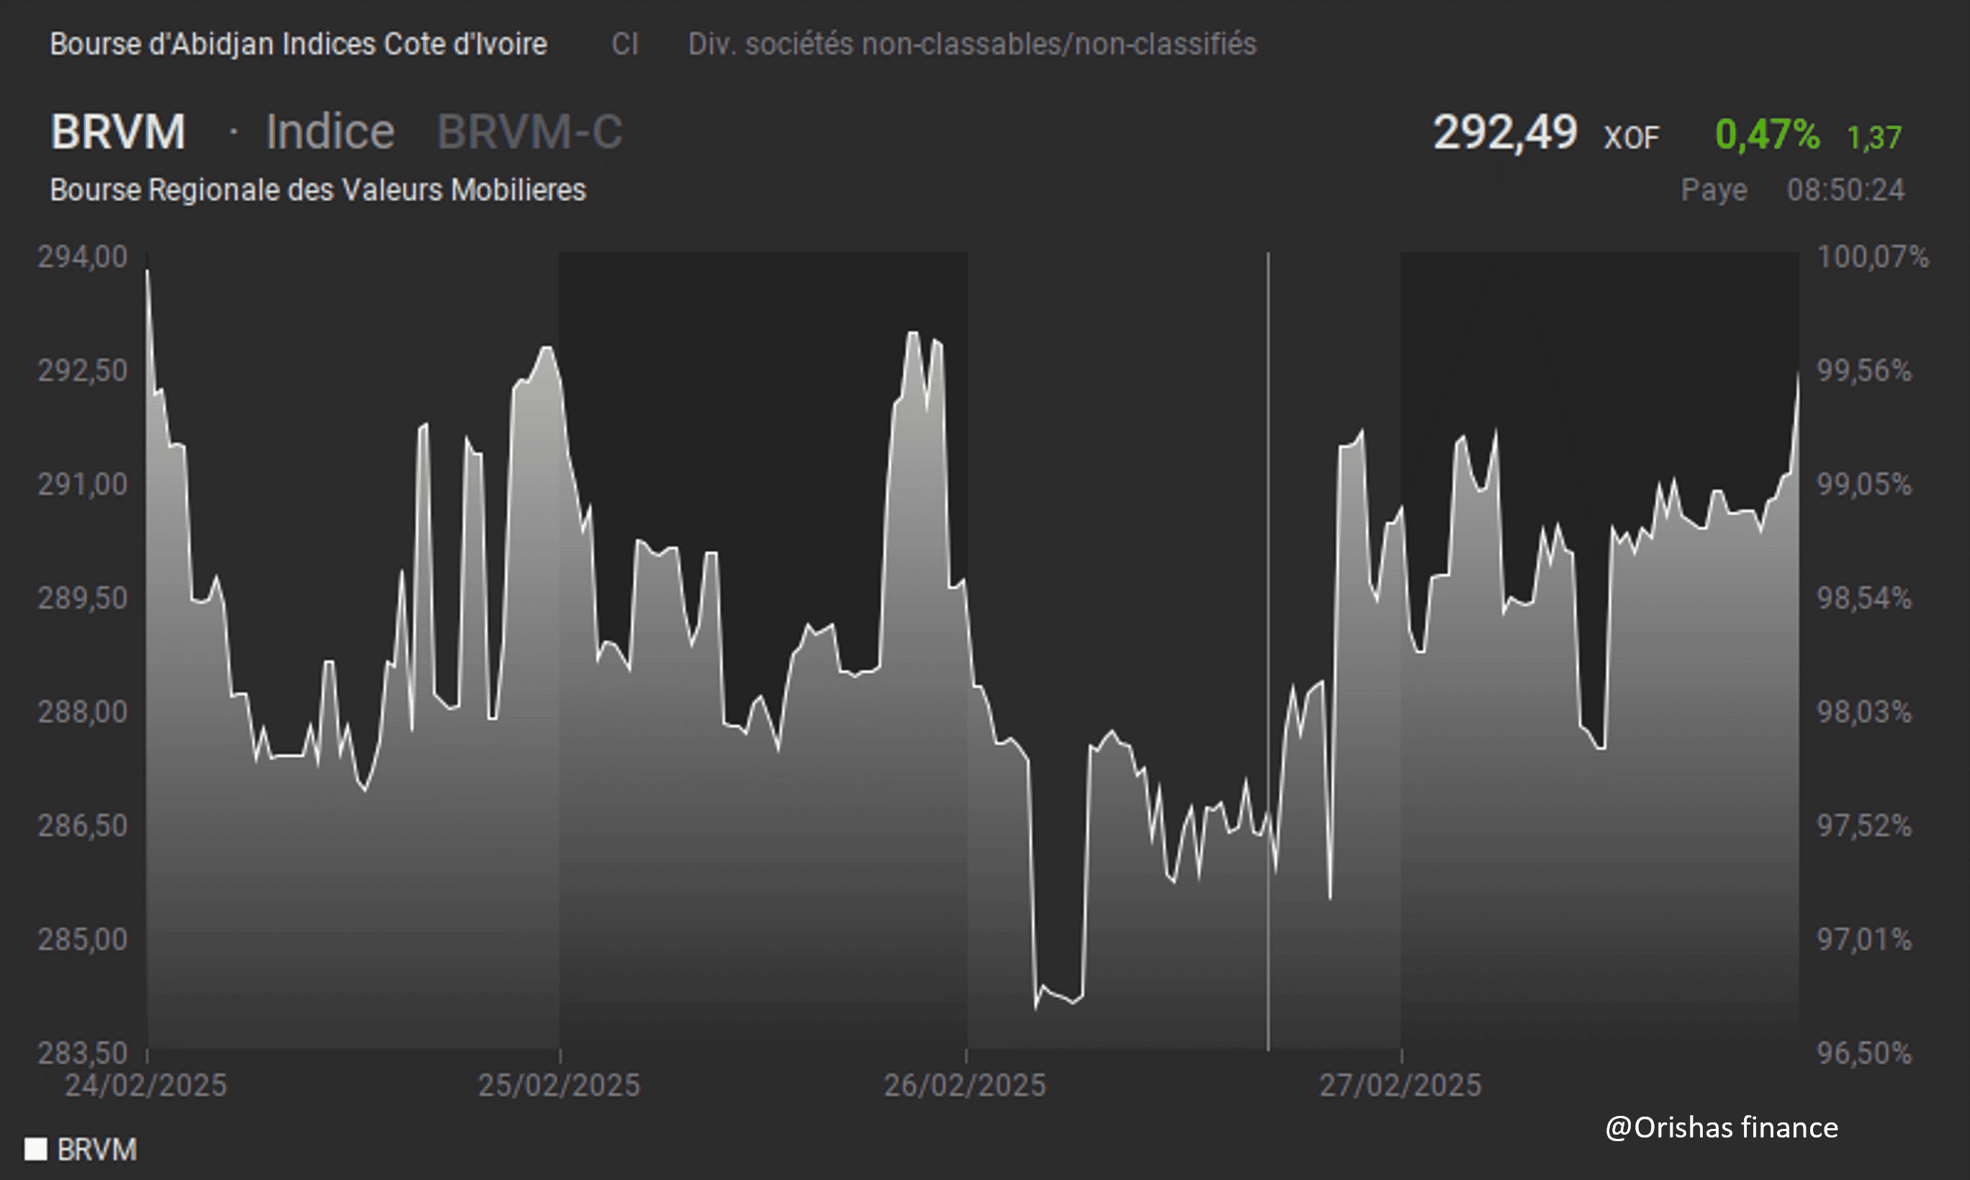This screenshot has width=1970, height=1180.
Task: Click the 26/02/2025 date label
Action: [965, 1086]
